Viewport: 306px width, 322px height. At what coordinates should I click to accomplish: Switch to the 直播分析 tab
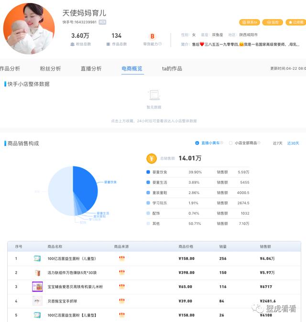point(91,69)
